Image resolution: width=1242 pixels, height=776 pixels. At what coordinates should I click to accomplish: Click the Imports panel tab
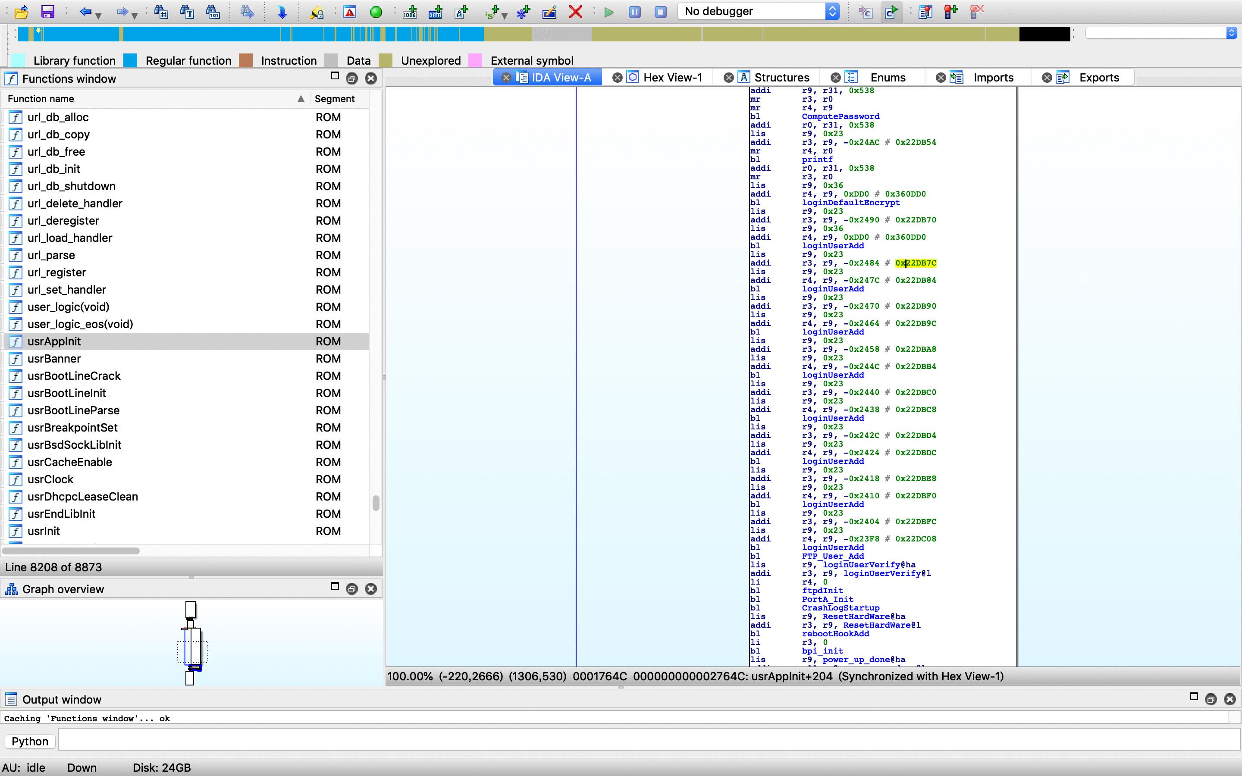(x=993, y=77)
